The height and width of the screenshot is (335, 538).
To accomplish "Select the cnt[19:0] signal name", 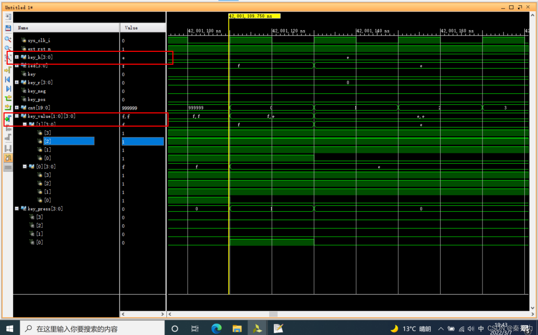I will (x=39, y=108).
